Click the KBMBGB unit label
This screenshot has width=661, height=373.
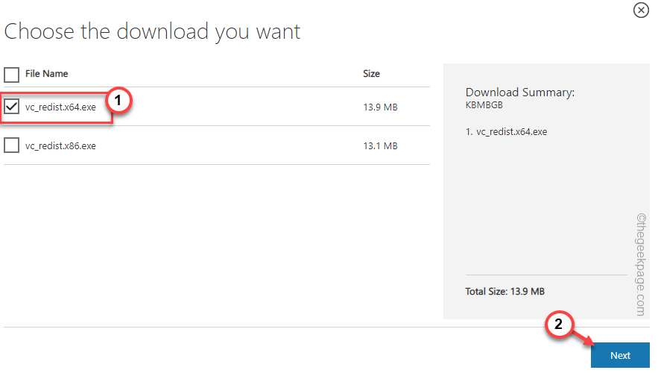[482, 105]
